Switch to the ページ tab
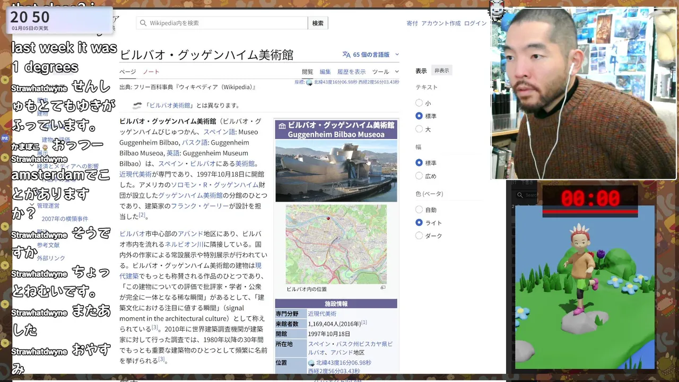Image resolution: width=679 pixels, height=382 pixels. [x=127, y=72]
